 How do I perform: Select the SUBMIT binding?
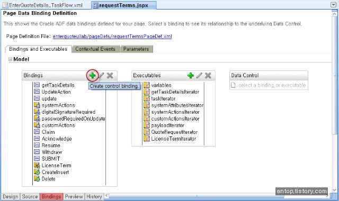click(x=51, y=159)
